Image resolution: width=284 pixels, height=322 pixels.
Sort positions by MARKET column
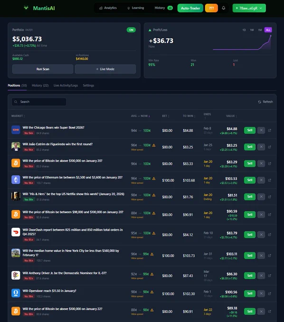click(18, 116)
